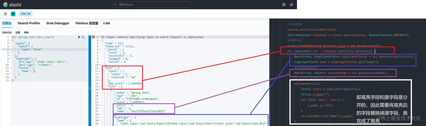Image resolution: width=426 pixels, height=126 pixels.
Task: Open 历史记录 in the console toolbar
Action: (x=7, y=33)
